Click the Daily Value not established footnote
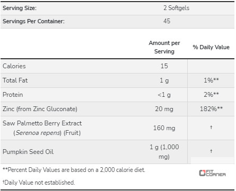 tap(39, 183)
